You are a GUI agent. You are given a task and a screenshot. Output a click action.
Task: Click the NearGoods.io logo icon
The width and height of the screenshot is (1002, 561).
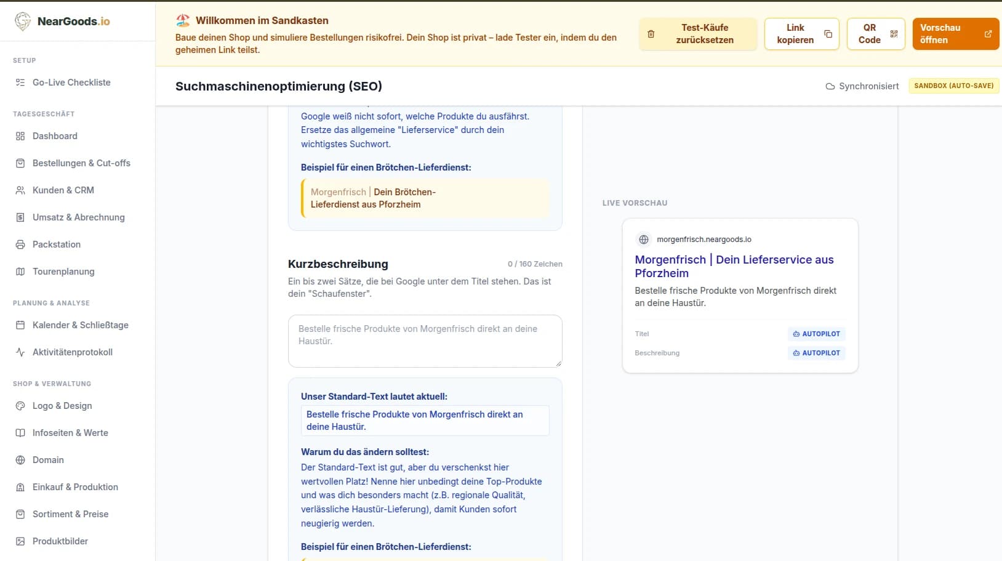(23, 22)
